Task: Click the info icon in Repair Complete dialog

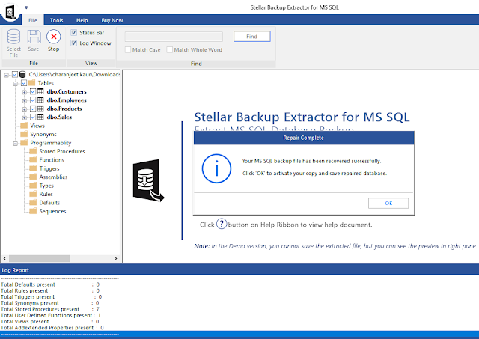Action: pos(216,168)
